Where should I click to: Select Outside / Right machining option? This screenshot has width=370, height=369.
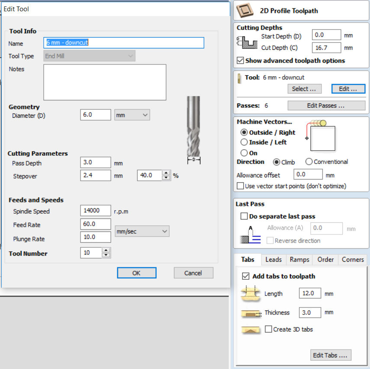[x=244, y=132]
